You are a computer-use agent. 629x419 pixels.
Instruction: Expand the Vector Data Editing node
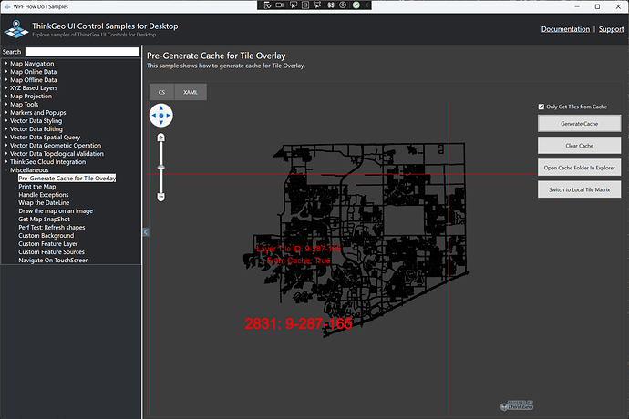coord(6,129)
